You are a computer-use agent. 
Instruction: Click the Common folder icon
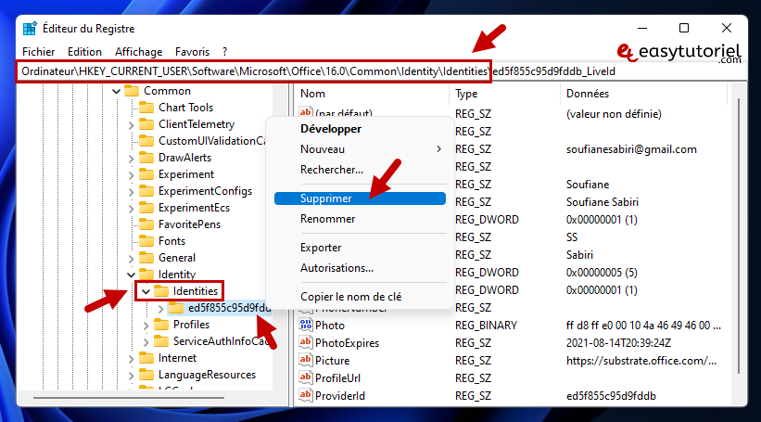[132, 91]
